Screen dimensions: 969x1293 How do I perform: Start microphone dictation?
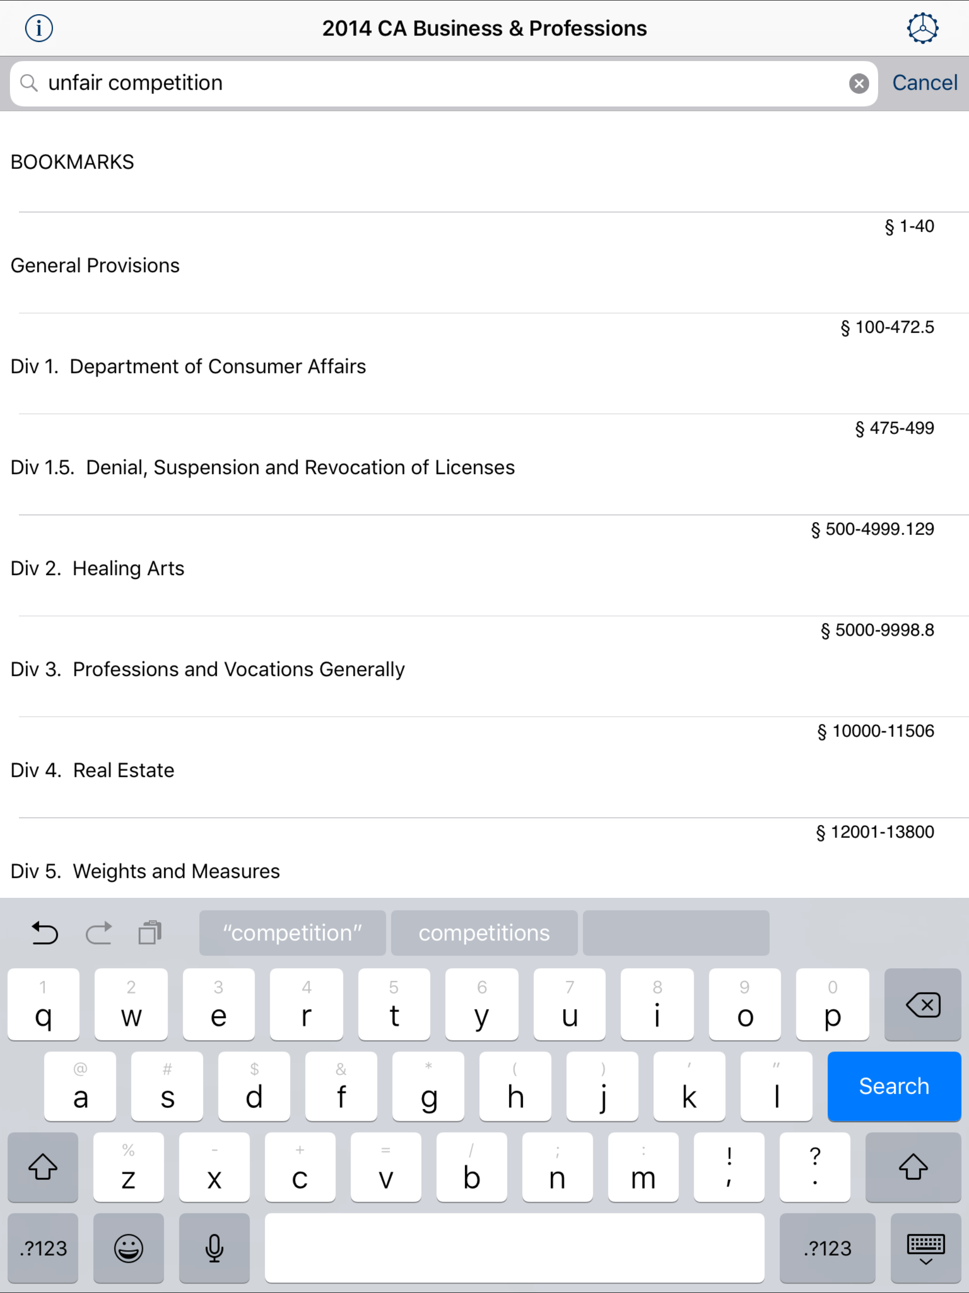coord(214,1248)
